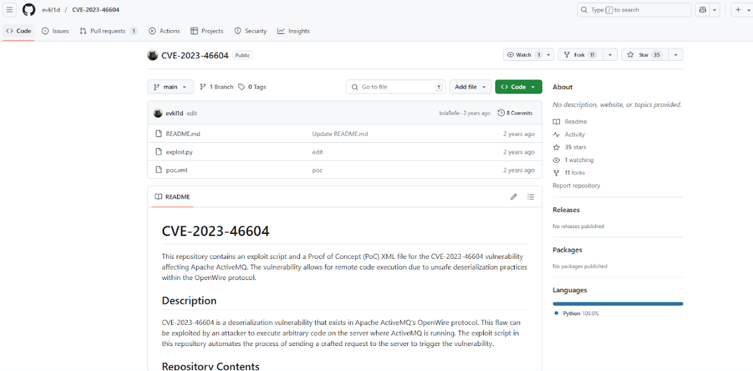Open the CVE-2023-46604 breadcrumb link

tap(95, 10)
